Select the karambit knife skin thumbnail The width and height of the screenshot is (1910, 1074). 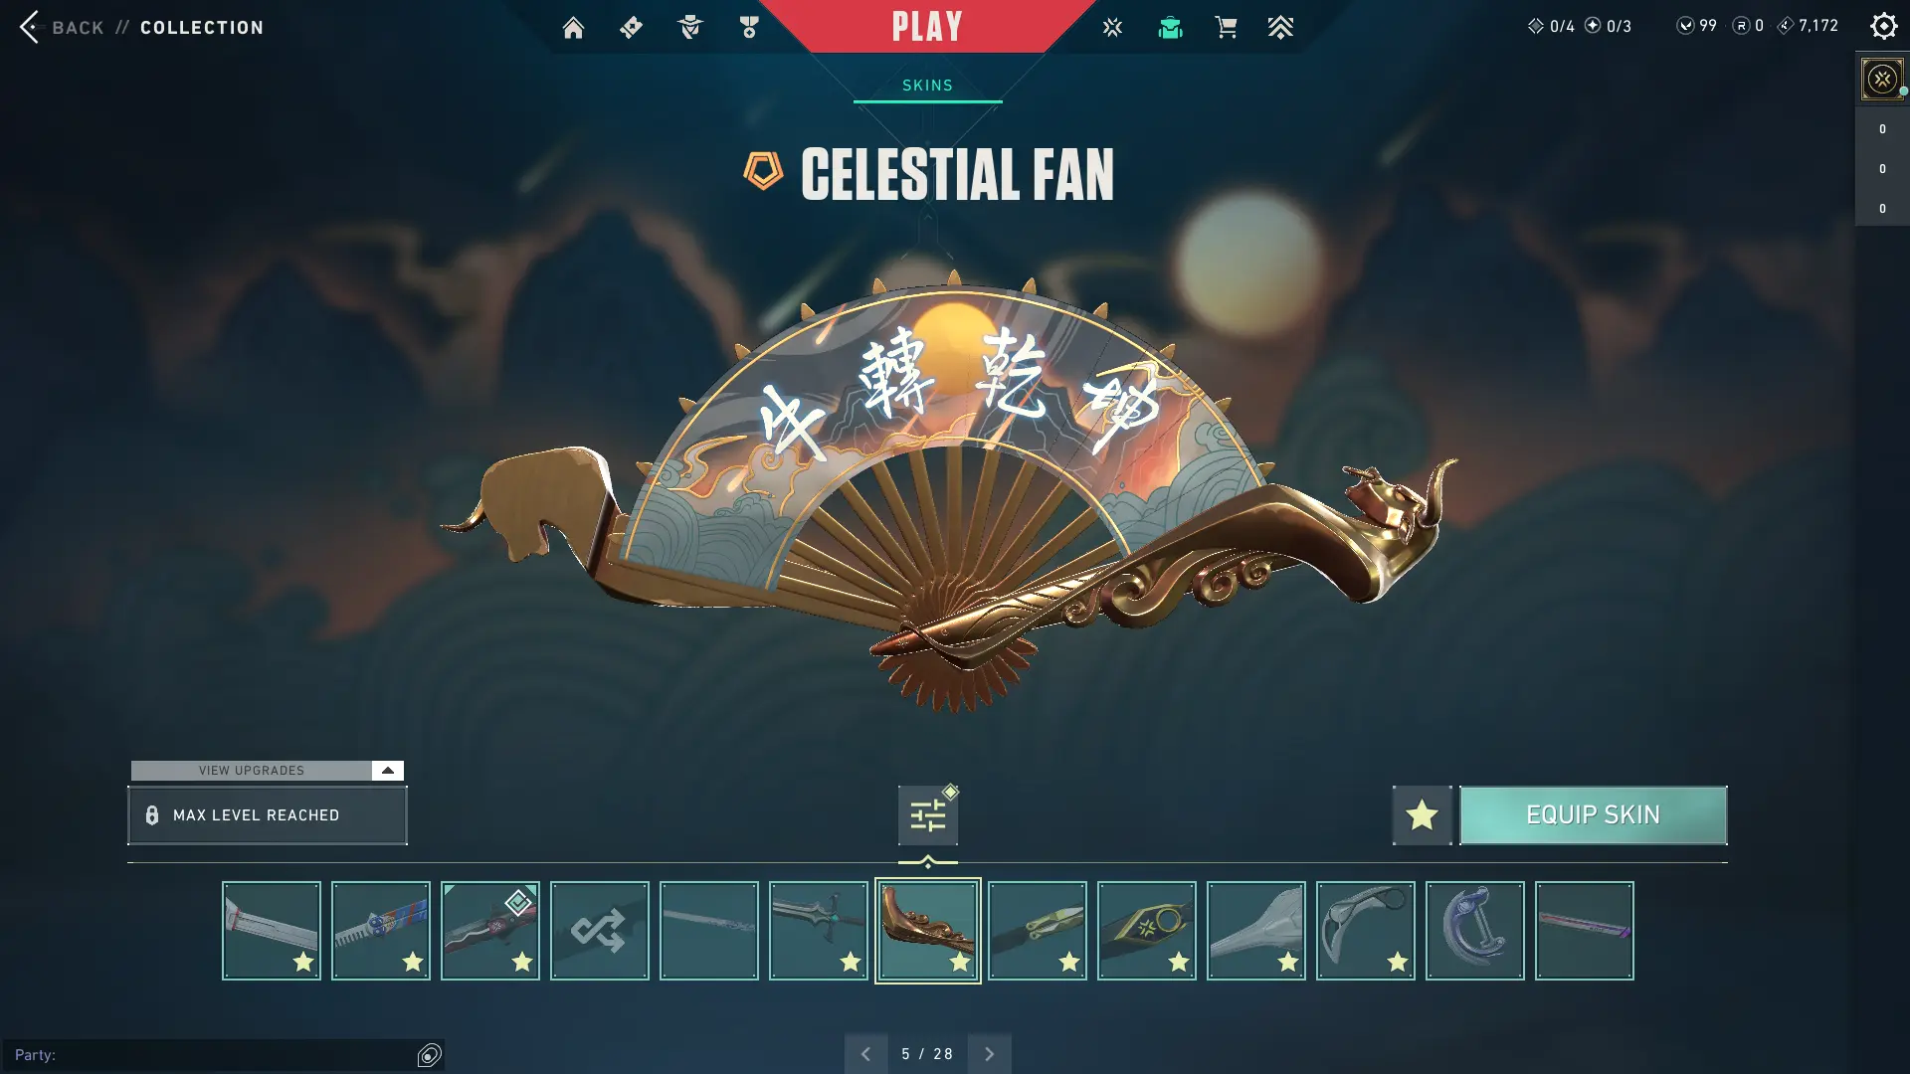tap(1365, 931)
